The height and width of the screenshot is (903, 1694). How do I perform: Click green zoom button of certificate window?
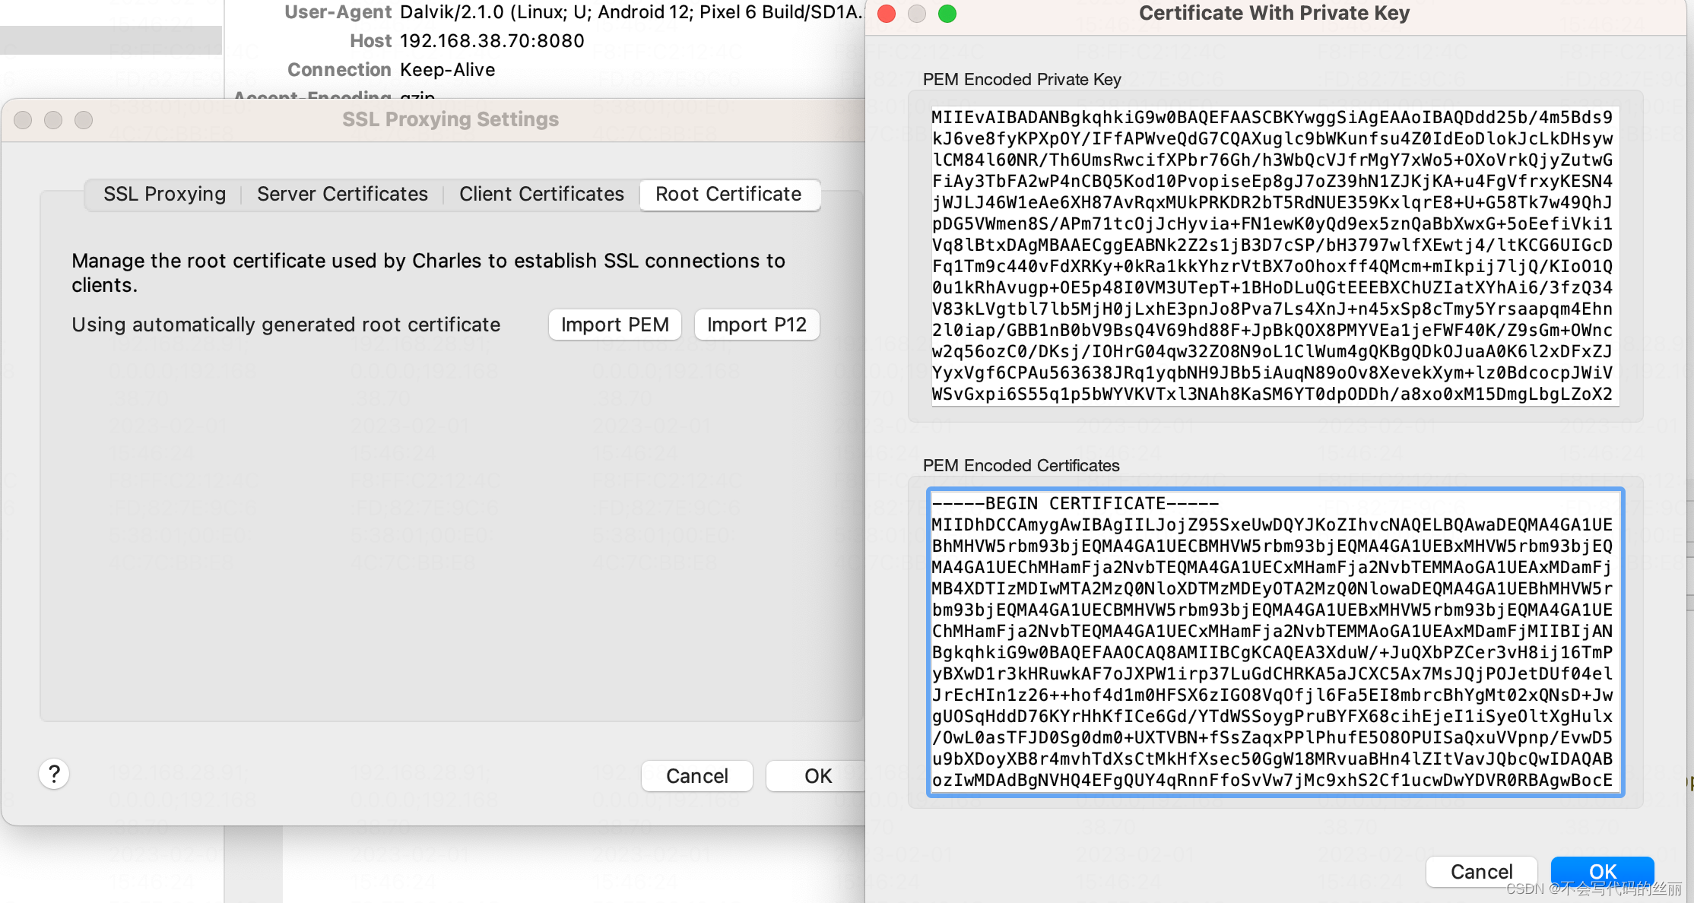(947, 14)
